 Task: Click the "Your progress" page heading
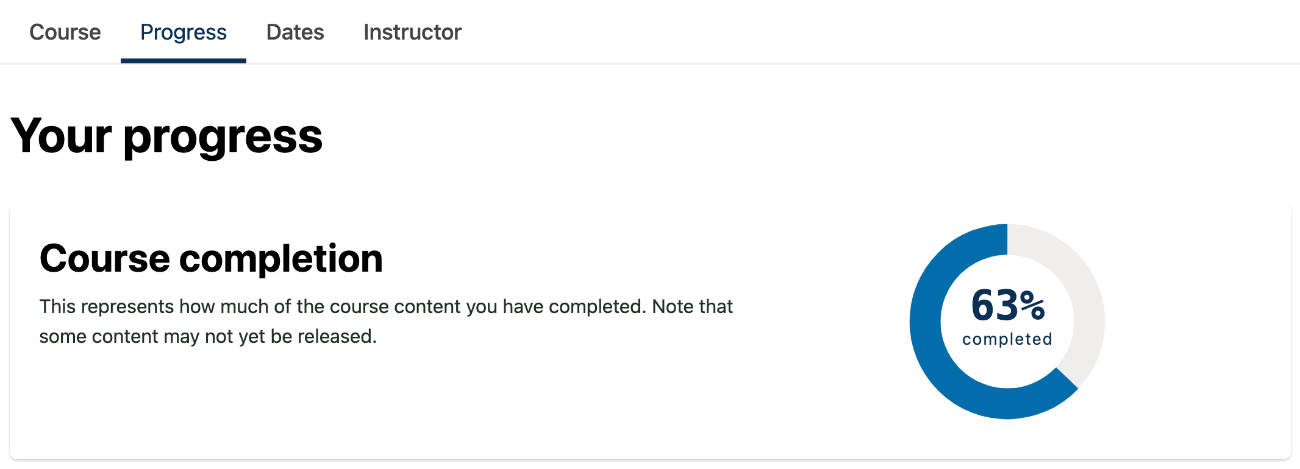point(166,136)
